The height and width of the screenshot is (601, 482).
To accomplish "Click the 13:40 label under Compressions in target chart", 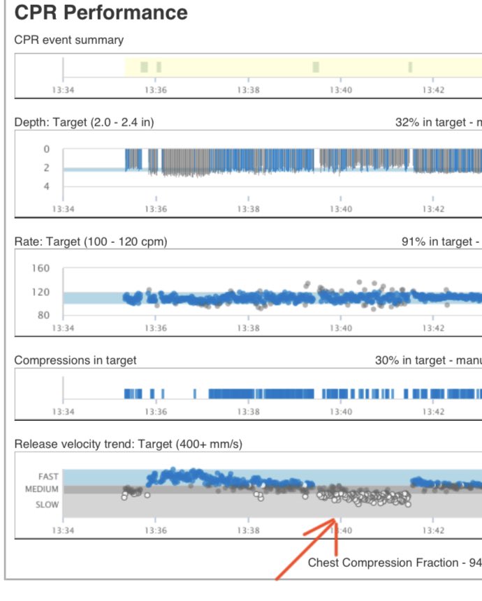I will tap(340, 412).
